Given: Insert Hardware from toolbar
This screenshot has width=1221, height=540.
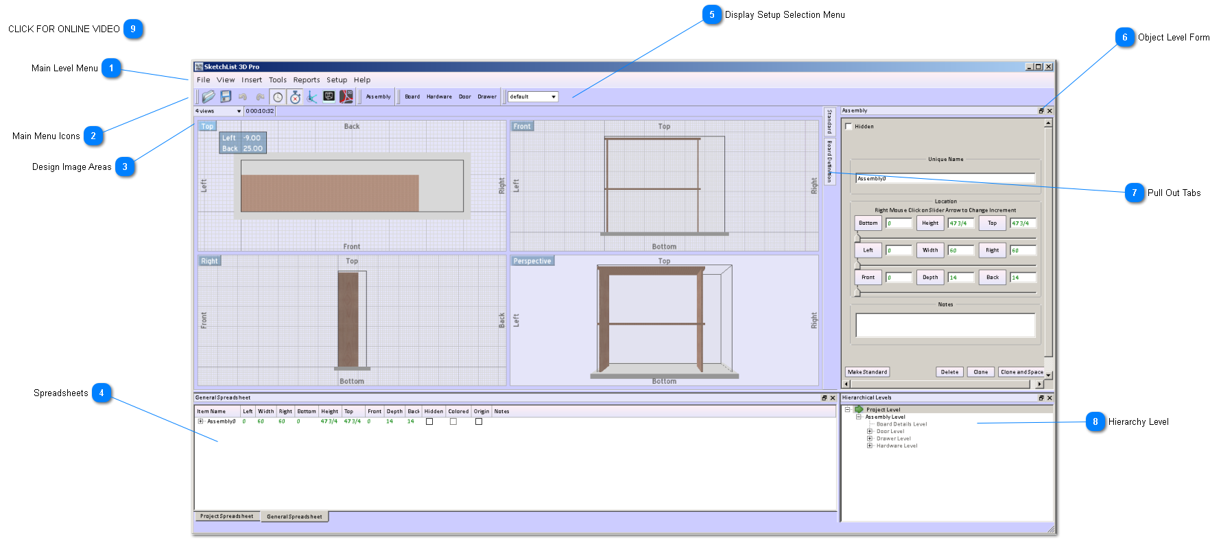Looking at the screenshot, I should (439, 97).
